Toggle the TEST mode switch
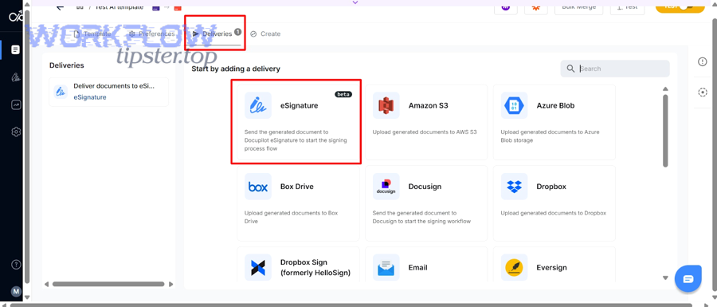Image resolution: width=717 pixels, height=307 pixels. [680, 6]
